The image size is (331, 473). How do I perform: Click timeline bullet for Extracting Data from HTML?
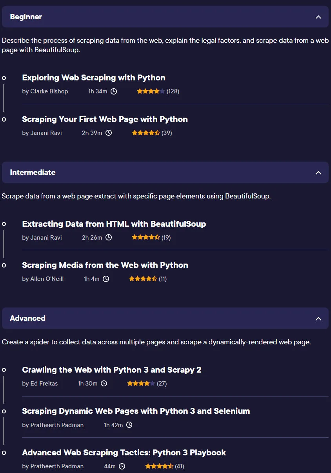4,224
